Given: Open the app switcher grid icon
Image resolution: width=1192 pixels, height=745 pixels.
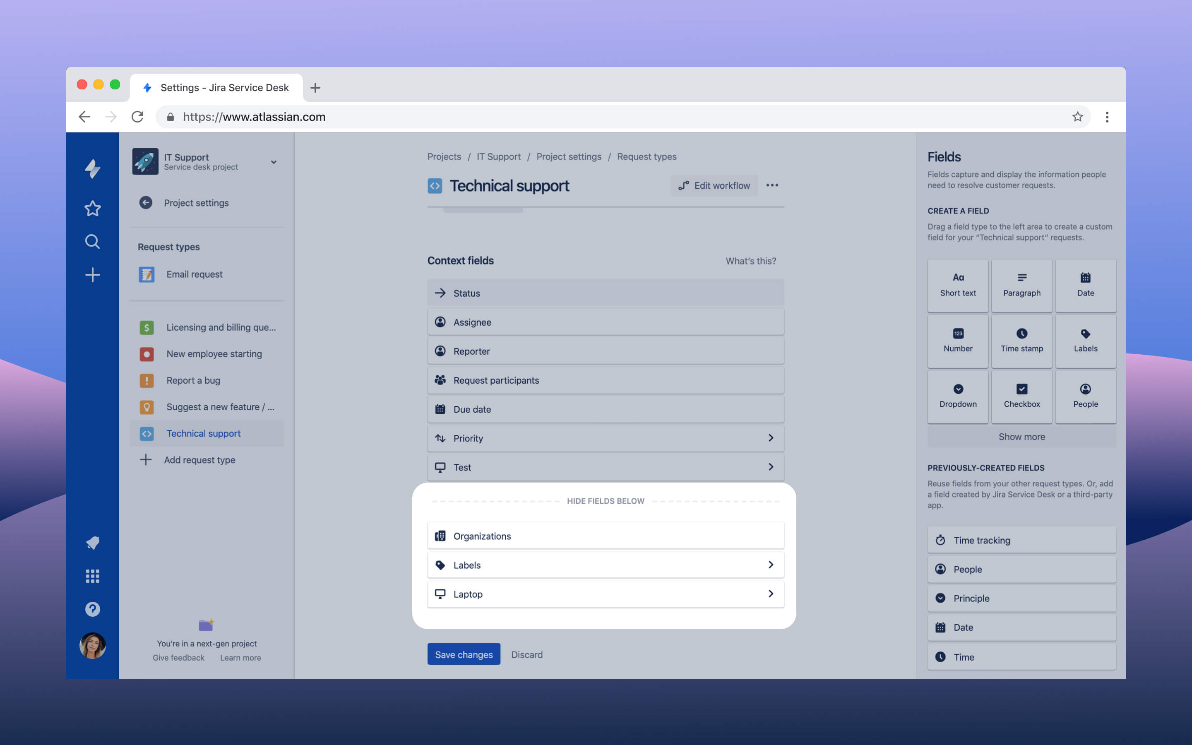Looking at the screenshot, I should (x=93, y=576).
